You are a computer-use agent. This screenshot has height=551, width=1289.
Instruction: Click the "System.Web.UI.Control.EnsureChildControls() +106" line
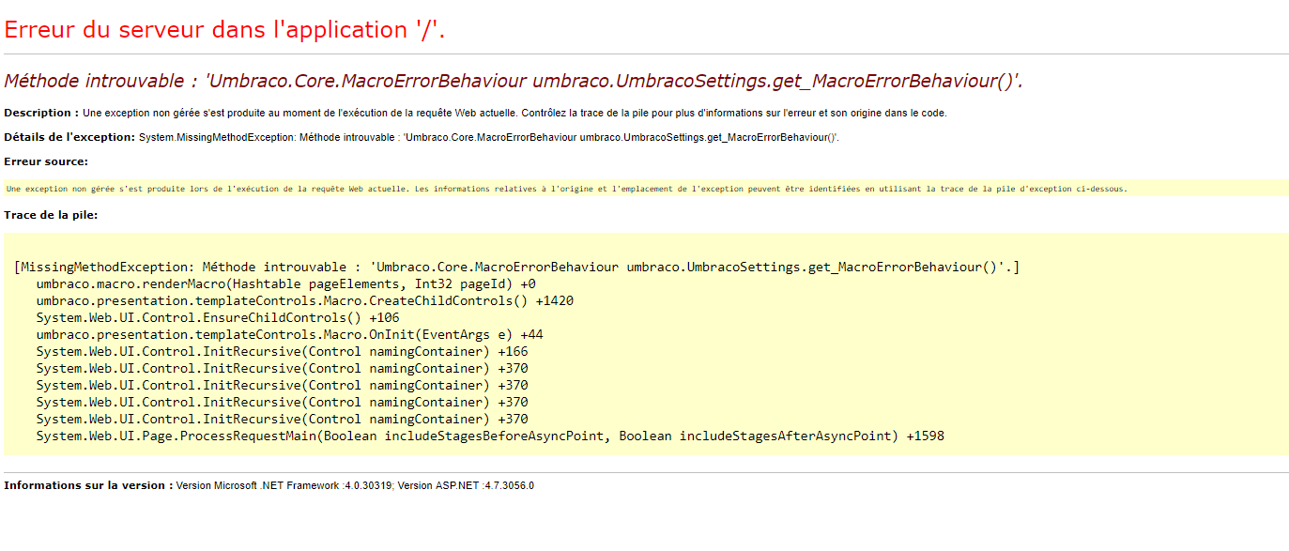coord(218,317)
